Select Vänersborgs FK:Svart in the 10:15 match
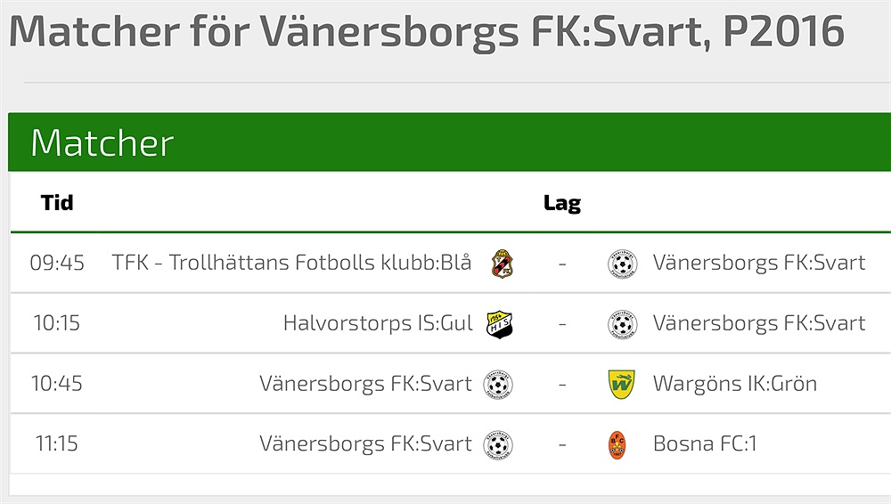 tap(758, 322)
